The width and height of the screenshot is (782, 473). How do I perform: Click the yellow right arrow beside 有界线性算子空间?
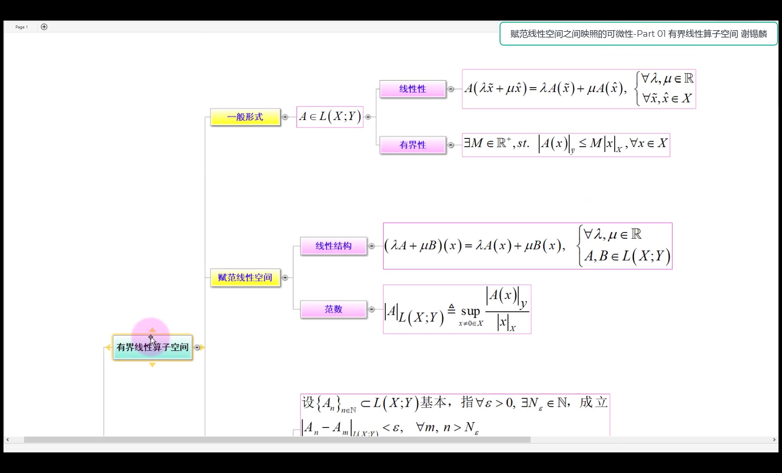(x=203, y=347)
